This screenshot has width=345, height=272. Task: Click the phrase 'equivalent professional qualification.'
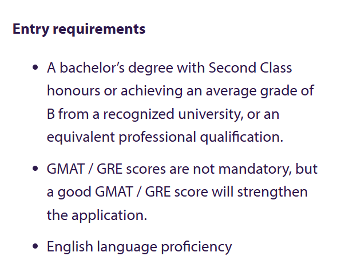[165, 137]
